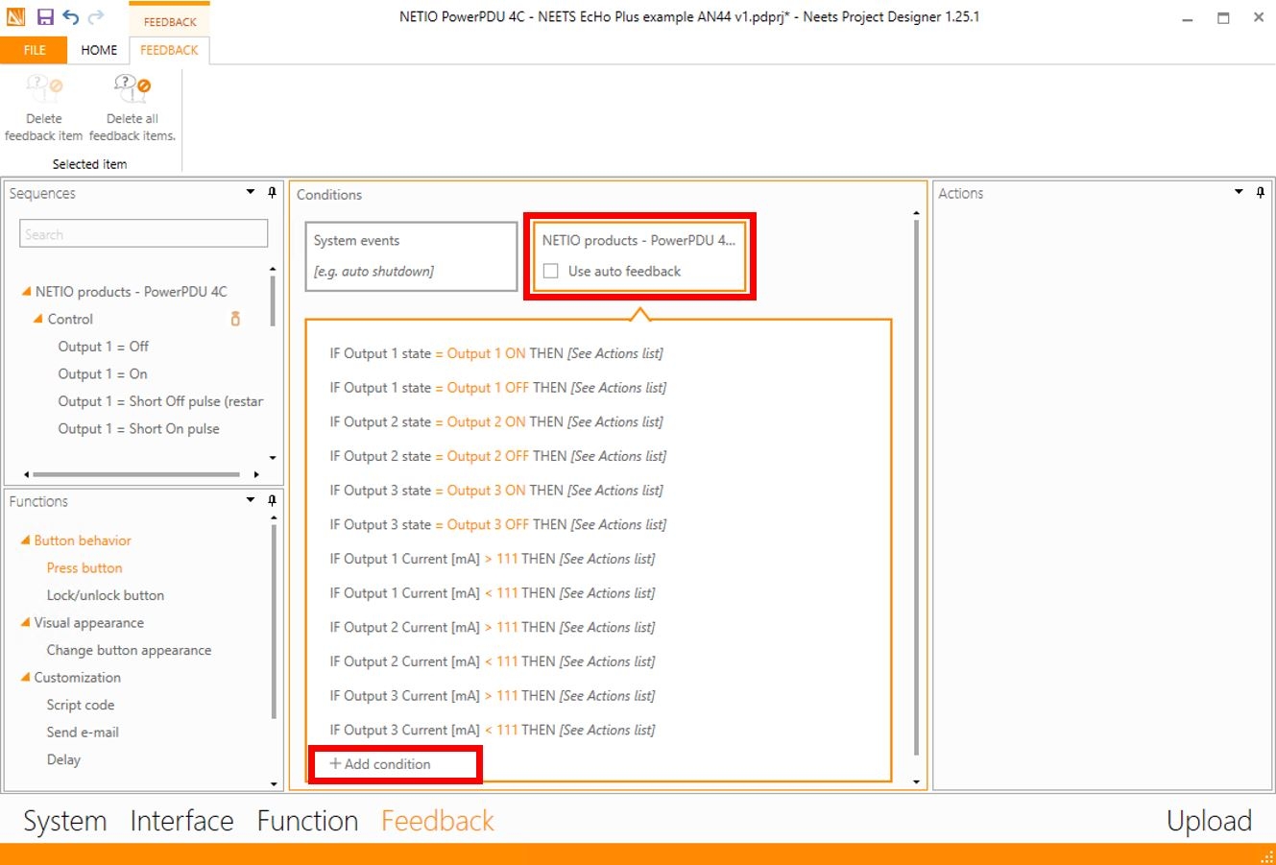Select condition Output 3 state = Output 3 ON

496,491
